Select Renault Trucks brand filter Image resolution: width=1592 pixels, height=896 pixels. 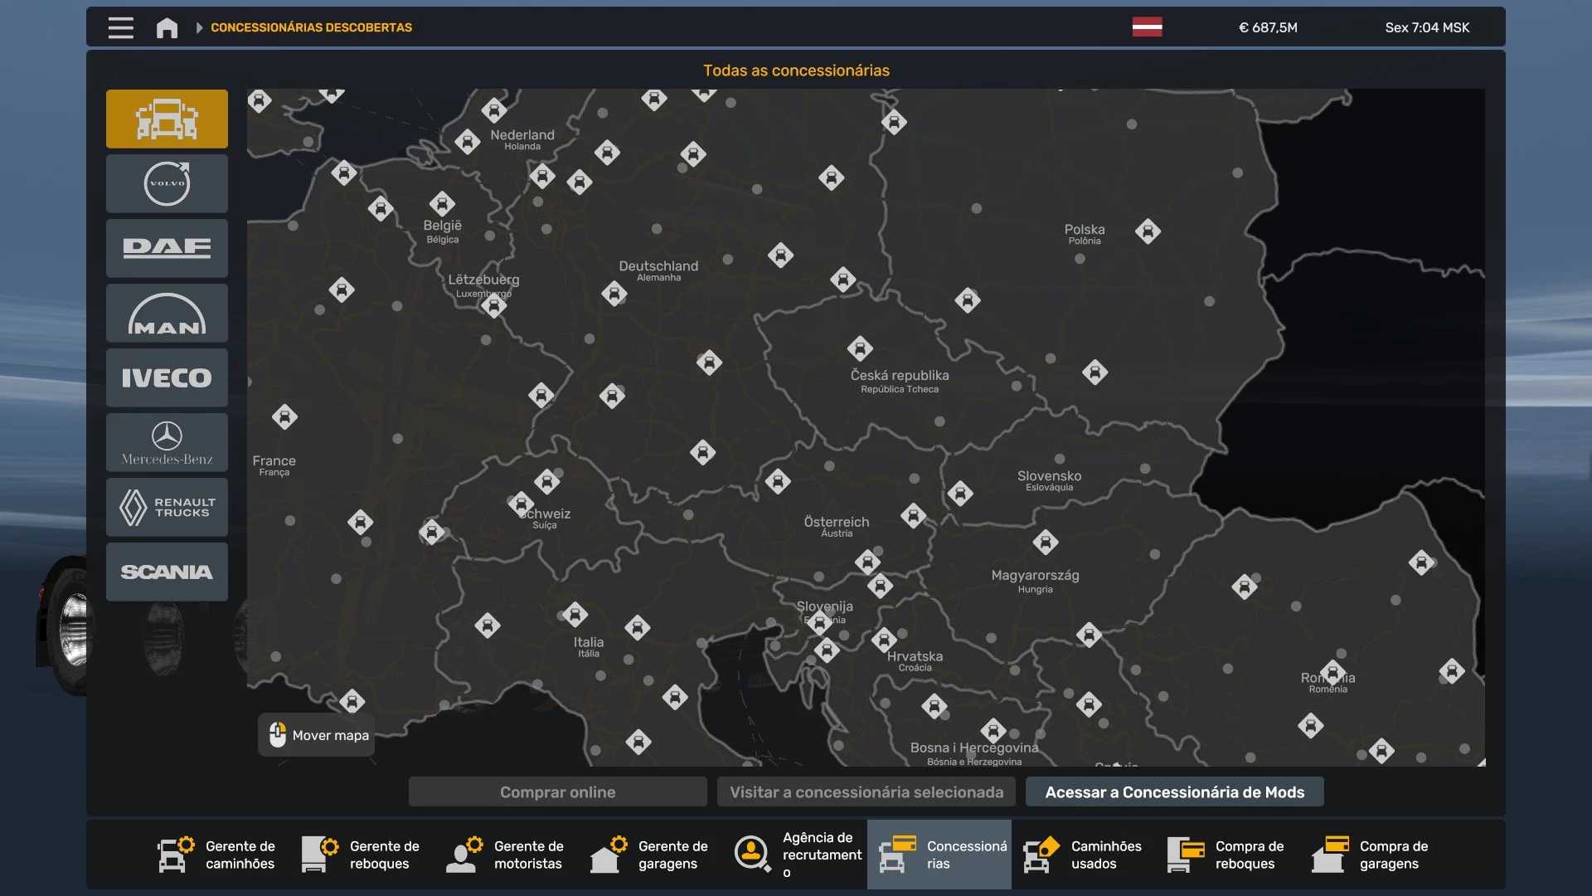[x=167, y=507]
